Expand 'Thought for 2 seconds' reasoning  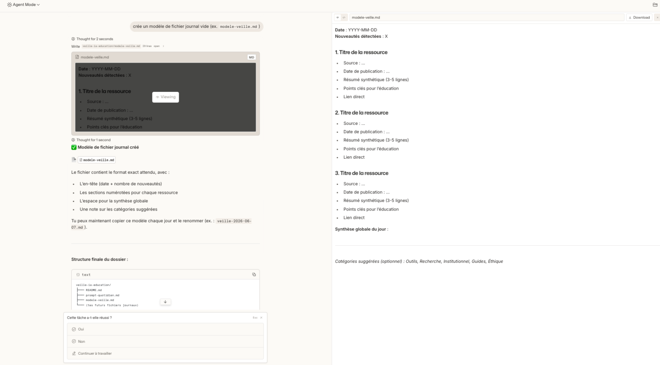click(x=92, y=39)
